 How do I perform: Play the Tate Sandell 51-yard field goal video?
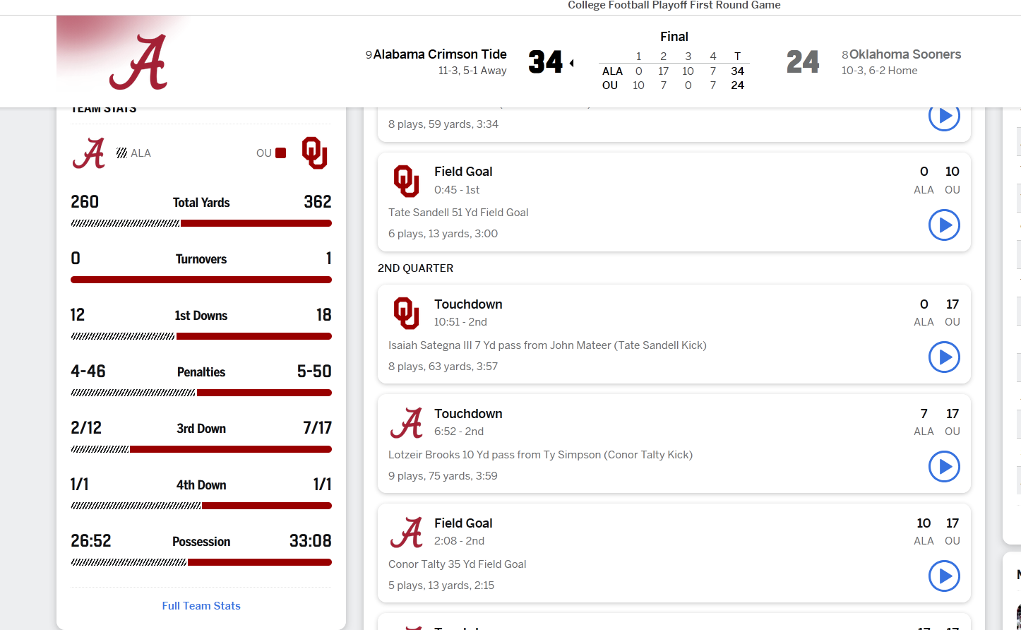(944, 225)
